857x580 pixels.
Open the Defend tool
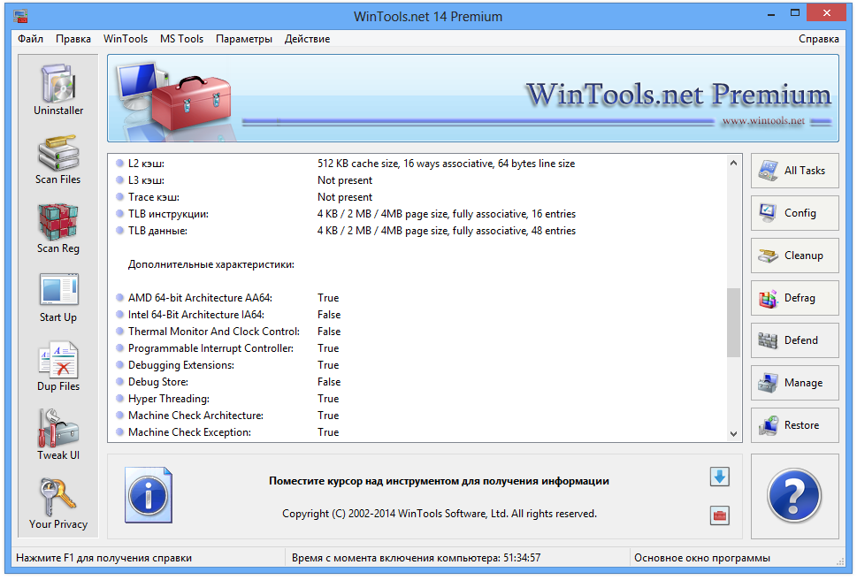(x=793, y=340)
